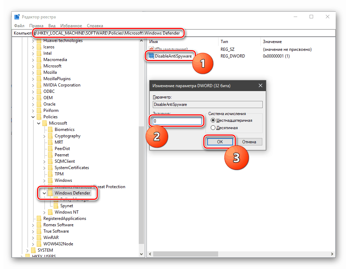The height and width of the screenshot is (269, 347).
Task: Open the Файл menu
Action: [19, 26]
